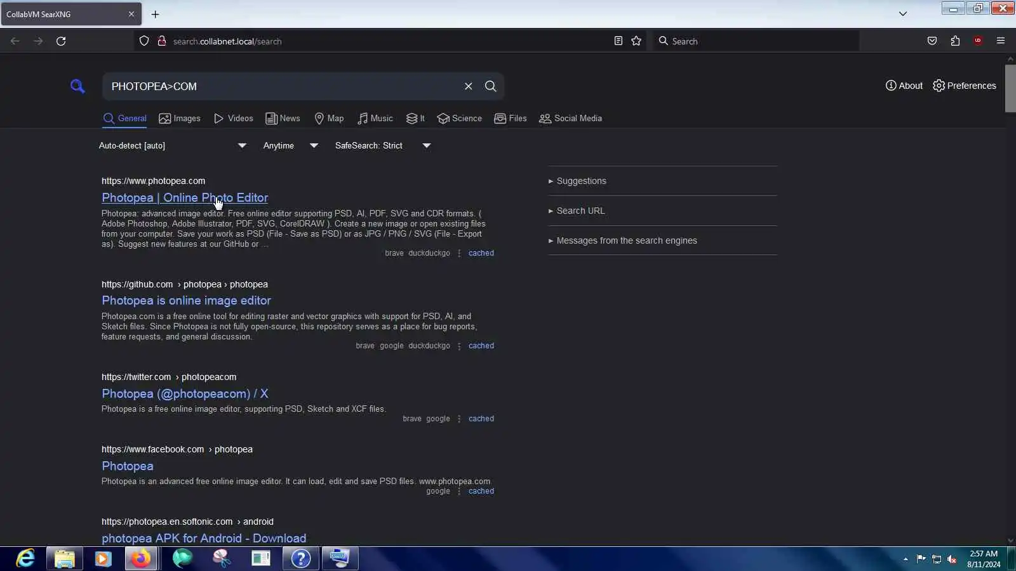Show hidden system tray icons

point(906,559)
